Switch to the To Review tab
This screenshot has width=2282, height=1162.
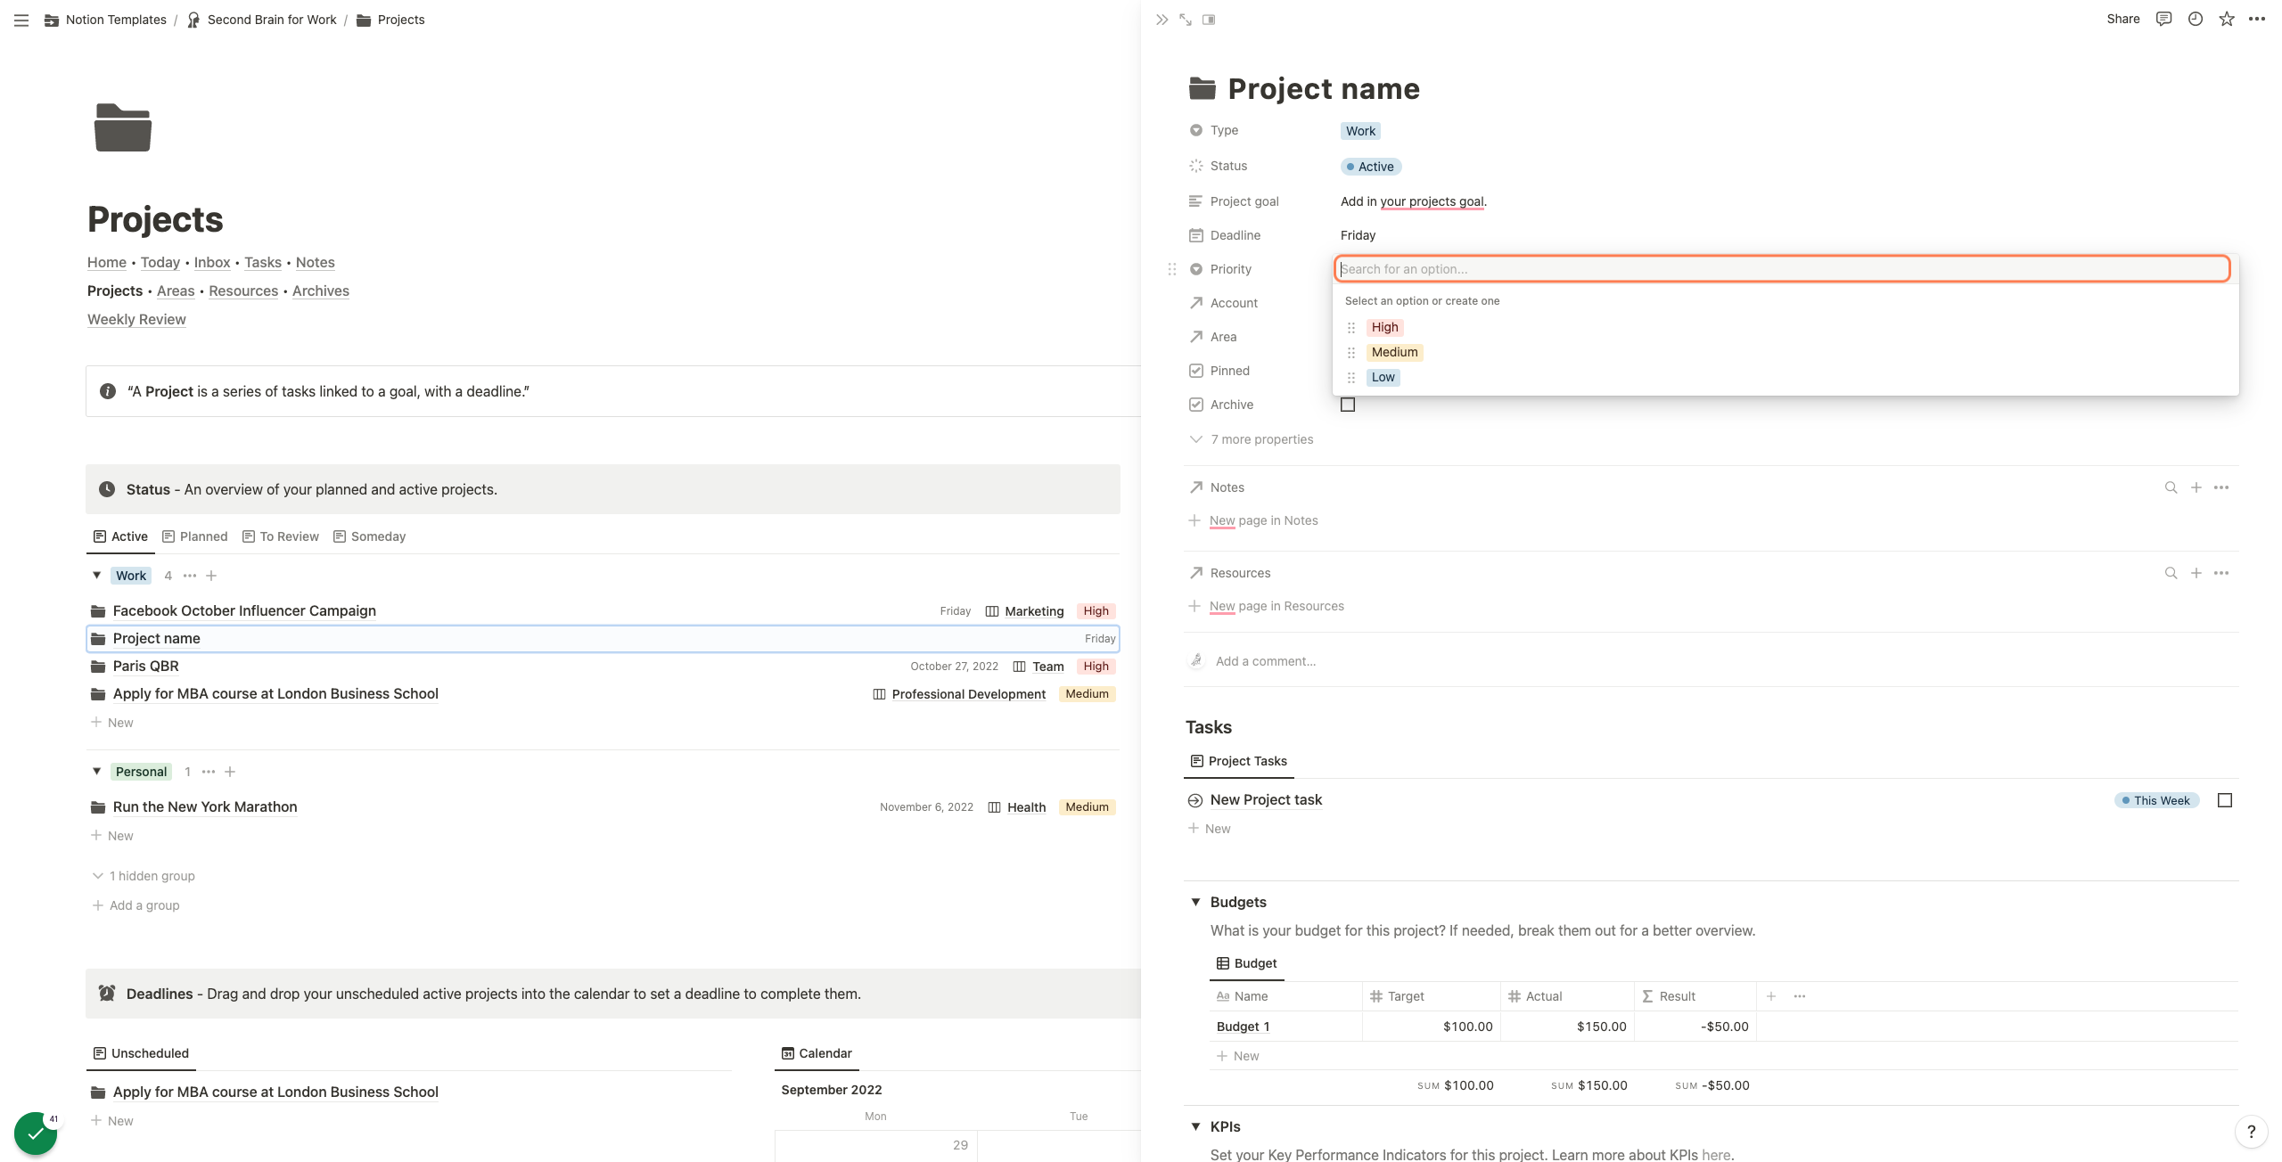point(281,536)
